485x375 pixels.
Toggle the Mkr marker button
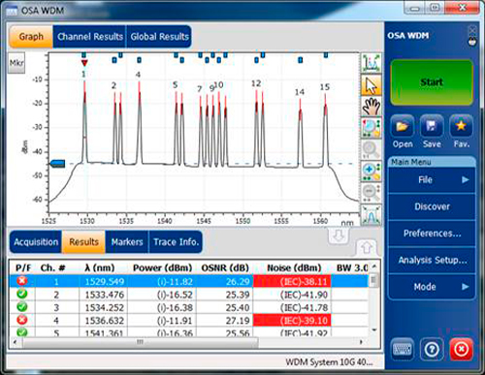(x=16, y=63)
